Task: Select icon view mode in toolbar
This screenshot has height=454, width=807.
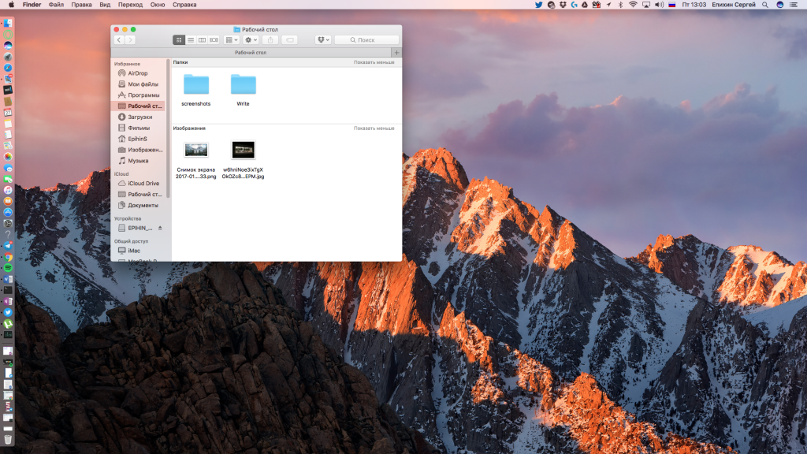Action: [x=179, y=39]
